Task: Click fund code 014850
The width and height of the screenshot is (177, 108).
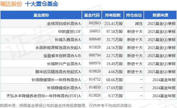Action: [95, 87]
